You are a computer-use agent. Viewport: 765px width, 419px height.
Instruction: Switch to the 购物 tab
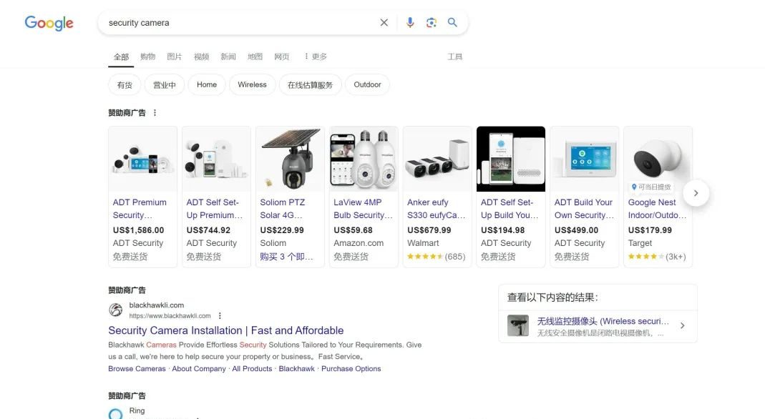(x=147, y=56)
